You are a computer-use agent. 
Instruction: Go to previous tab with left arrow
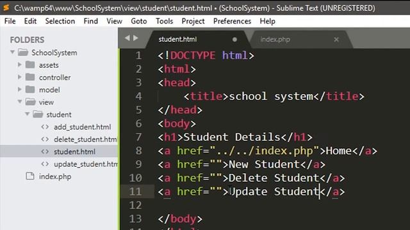127,38
